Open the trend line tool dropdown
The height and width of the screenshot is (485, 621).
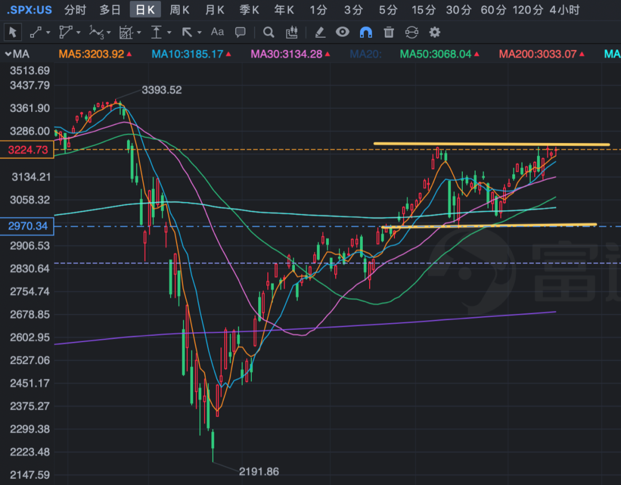pyautogui.click(x=48, y=33)
